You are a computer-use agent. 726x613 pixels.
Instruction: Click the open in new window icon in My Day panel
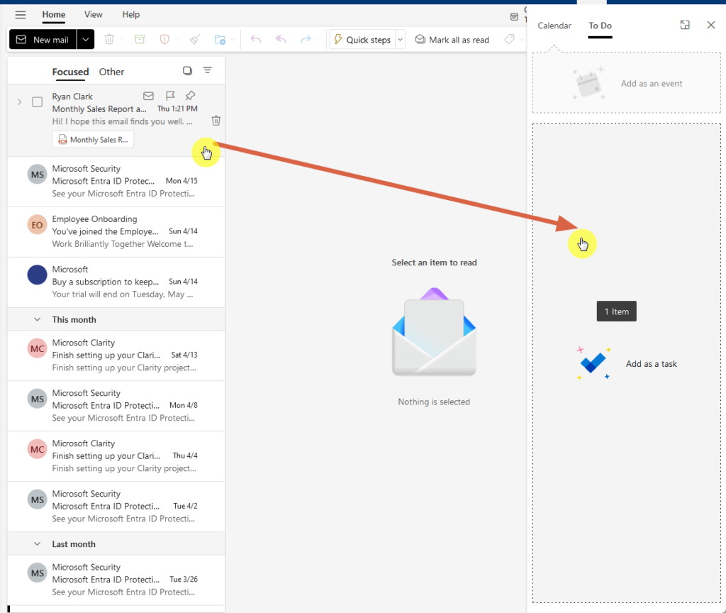coord(685,25)
